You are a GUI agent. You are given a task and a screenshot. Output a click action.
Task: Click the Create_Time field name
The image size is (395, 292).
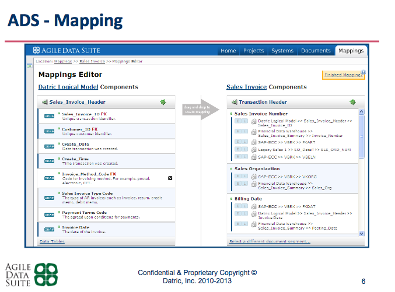point(75,159)
